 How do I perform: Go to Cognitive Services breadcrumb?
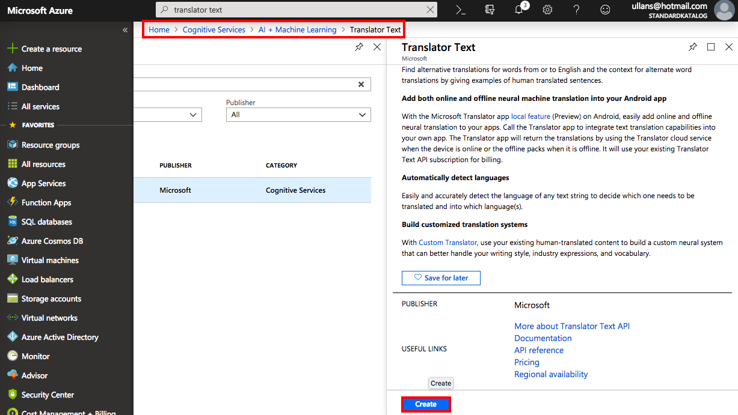214,29
